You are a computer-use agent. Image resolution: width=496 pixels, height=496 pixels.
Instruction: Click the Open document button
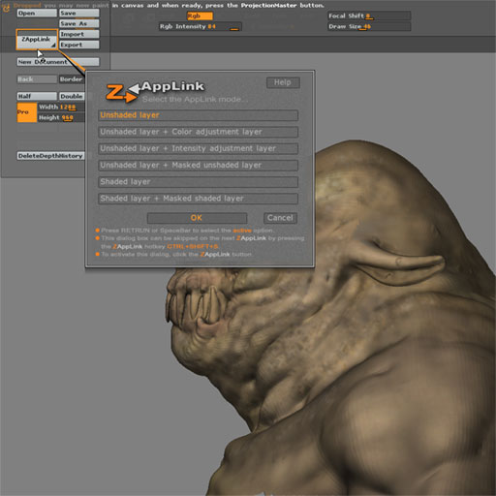[37, 14]
